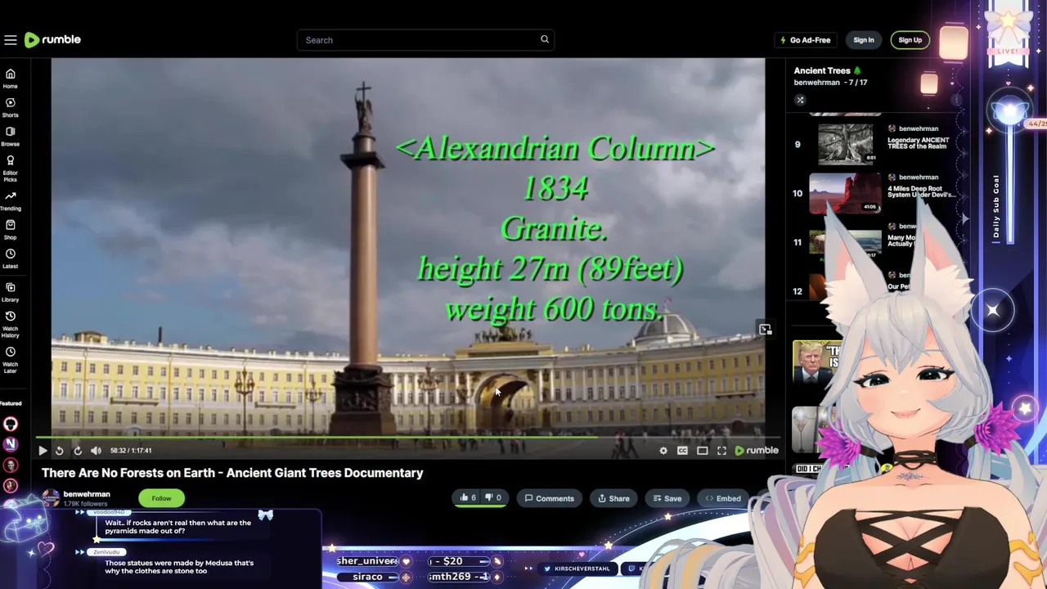1047x589 pixels.
Task: Play the video
Action: pyautogui.click(x=43, y=450)
